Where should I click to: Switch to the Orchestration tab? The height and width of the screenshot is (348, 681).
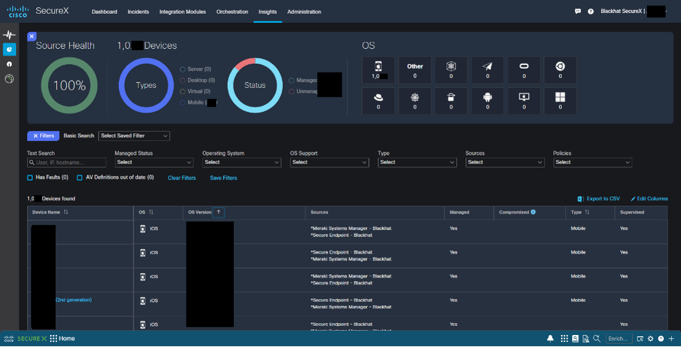click(x=232, y=12)
